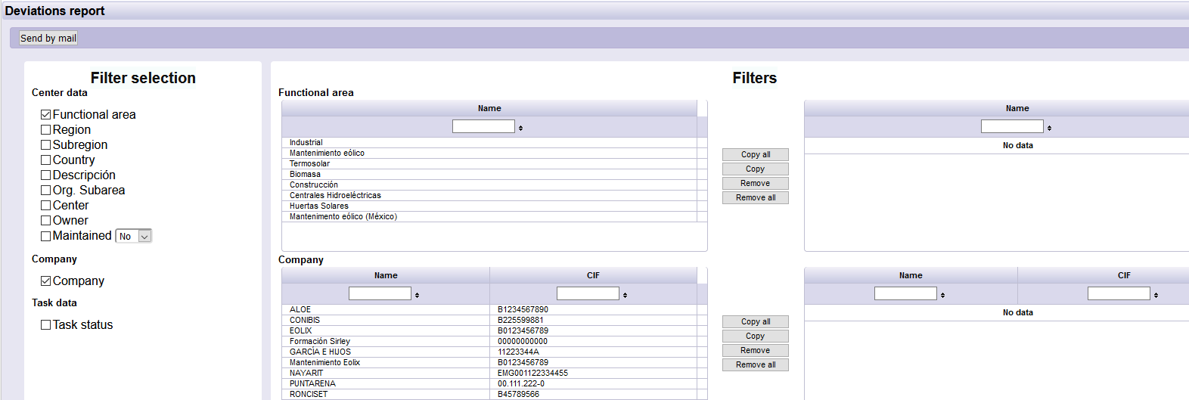Enable the Region checkbox
Image resolution: width=1189 pixels, height=400 pixels.
[46, 130]
